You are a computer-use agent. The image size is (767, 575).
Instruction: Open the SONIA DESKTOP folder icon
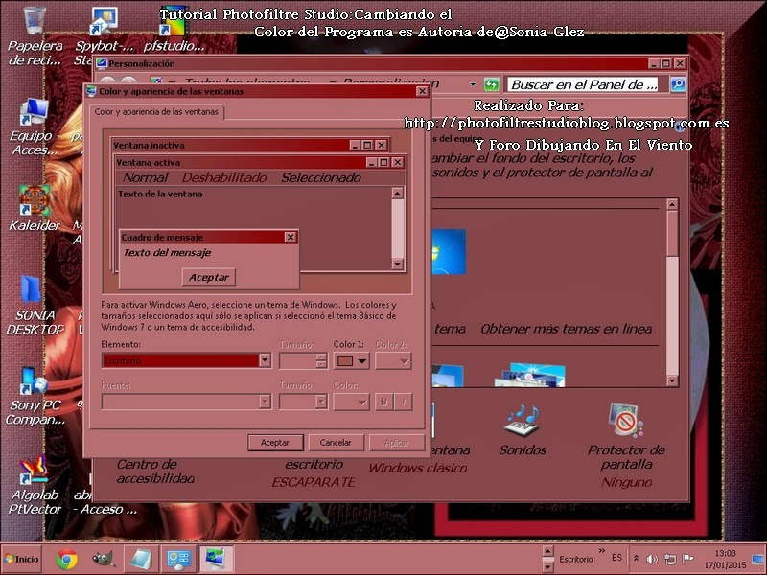tap(35, 306)
